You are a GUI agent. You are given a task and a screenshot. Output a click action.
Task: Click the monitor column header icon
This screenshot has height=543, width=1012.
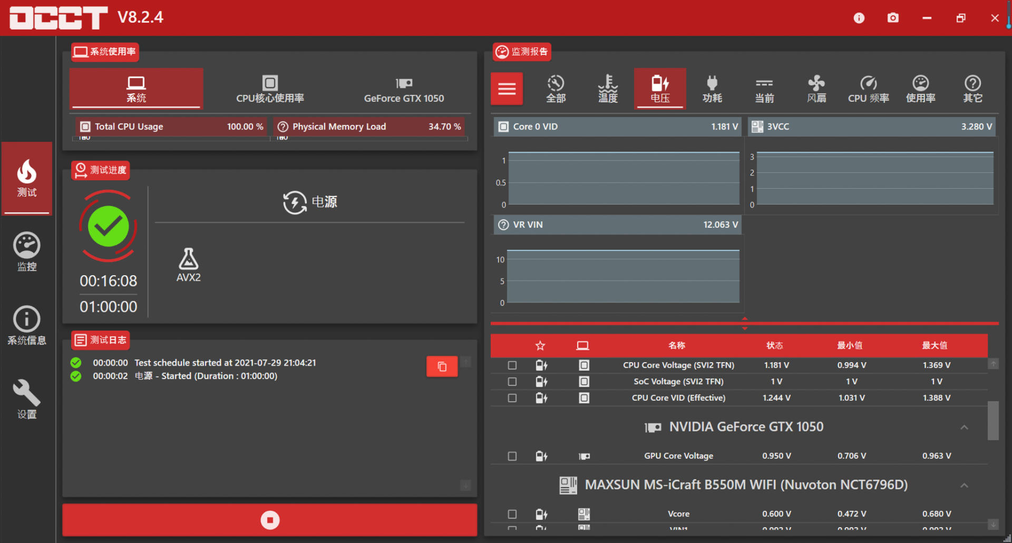click(x=582, y=346)
